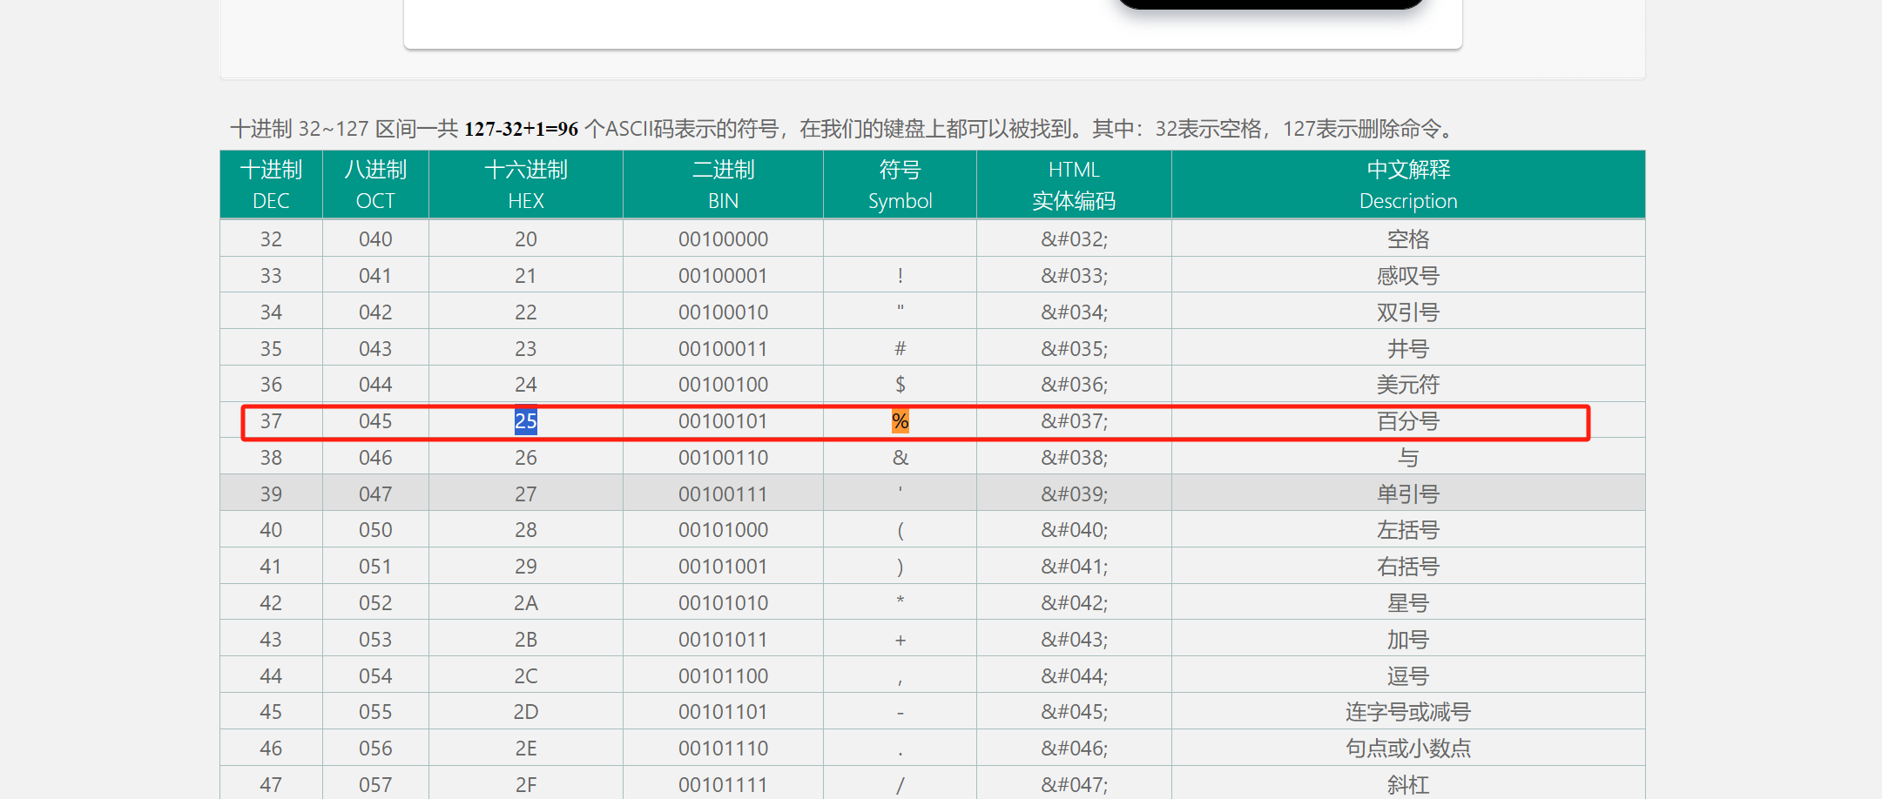Click the 感叹号 description cell
The height and width of the screenshot is (799, 1882).
(1408, 275)
